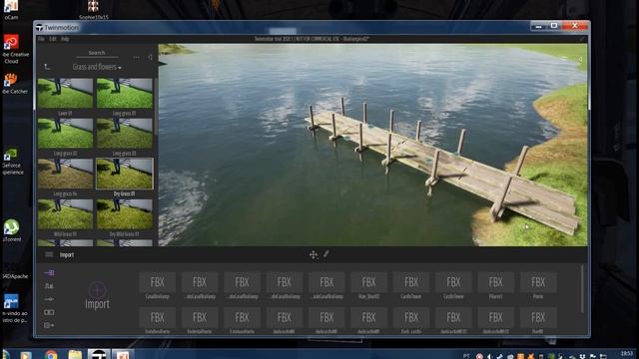Expand the right scene panel arrow

click(580, 59)
